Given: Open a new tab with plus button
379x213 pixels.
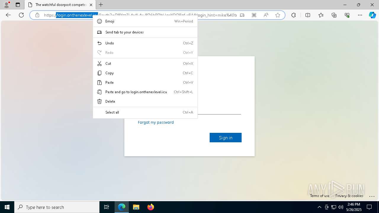Looking at the screenshot, I should coord(101,5).
